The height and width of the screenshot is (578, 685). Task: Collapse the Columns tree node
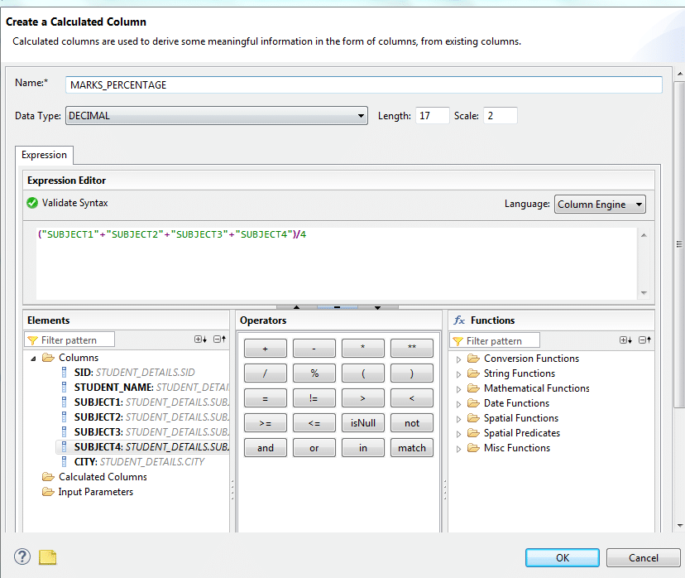point(33,359)
